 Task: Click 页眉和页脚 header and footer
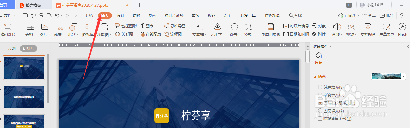pyautogui.click(x=270, y=30)
